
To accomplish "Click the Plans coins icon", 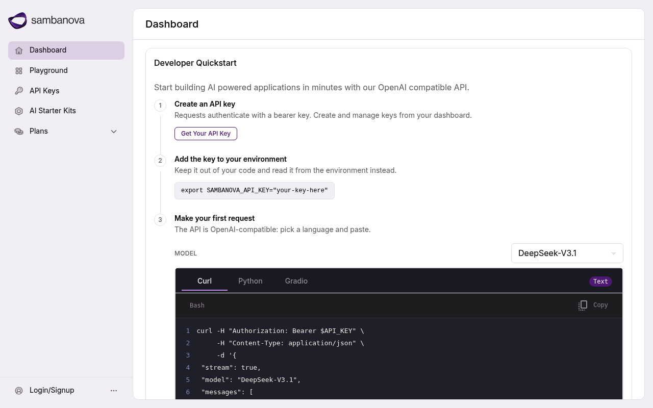I will pyautogui.click(x=19, y=132).
